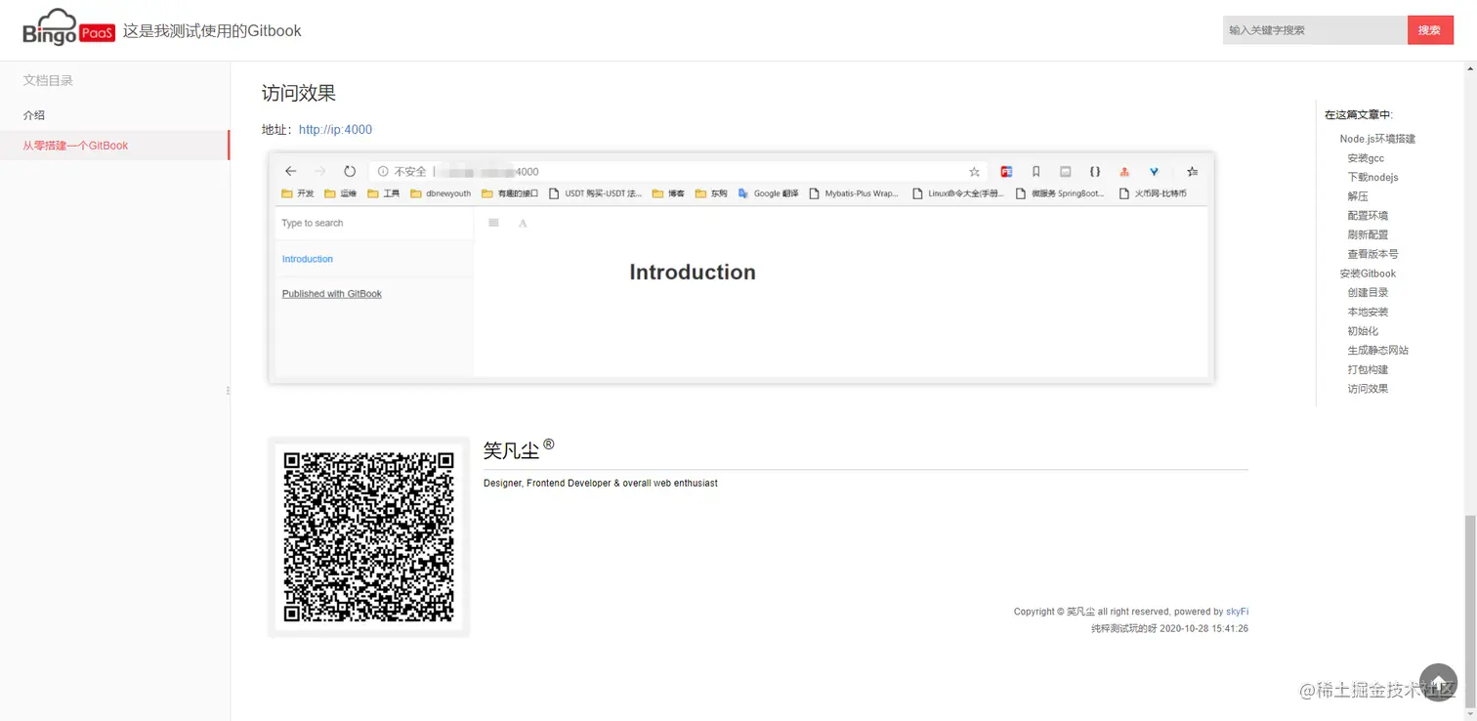Jump to 查看版本号 in table of contents
Screen dimensions: 1477x721
1372,254
